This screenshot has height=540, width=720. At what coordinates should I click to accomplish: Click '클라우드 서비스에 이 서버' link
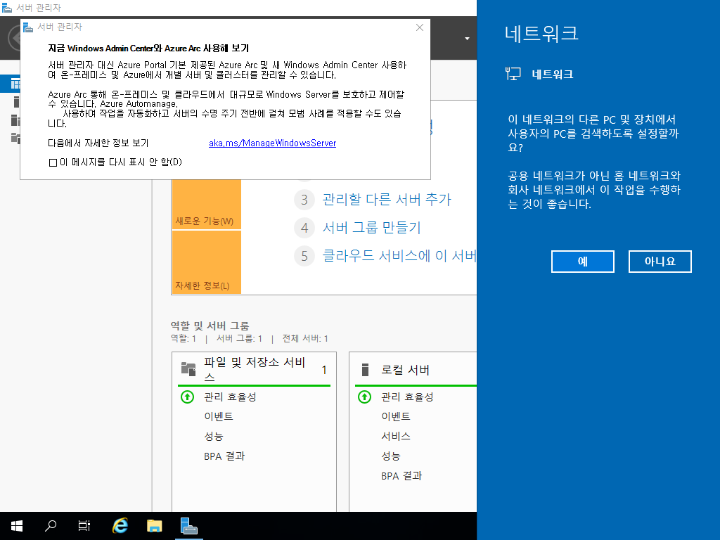click(399, 256)
